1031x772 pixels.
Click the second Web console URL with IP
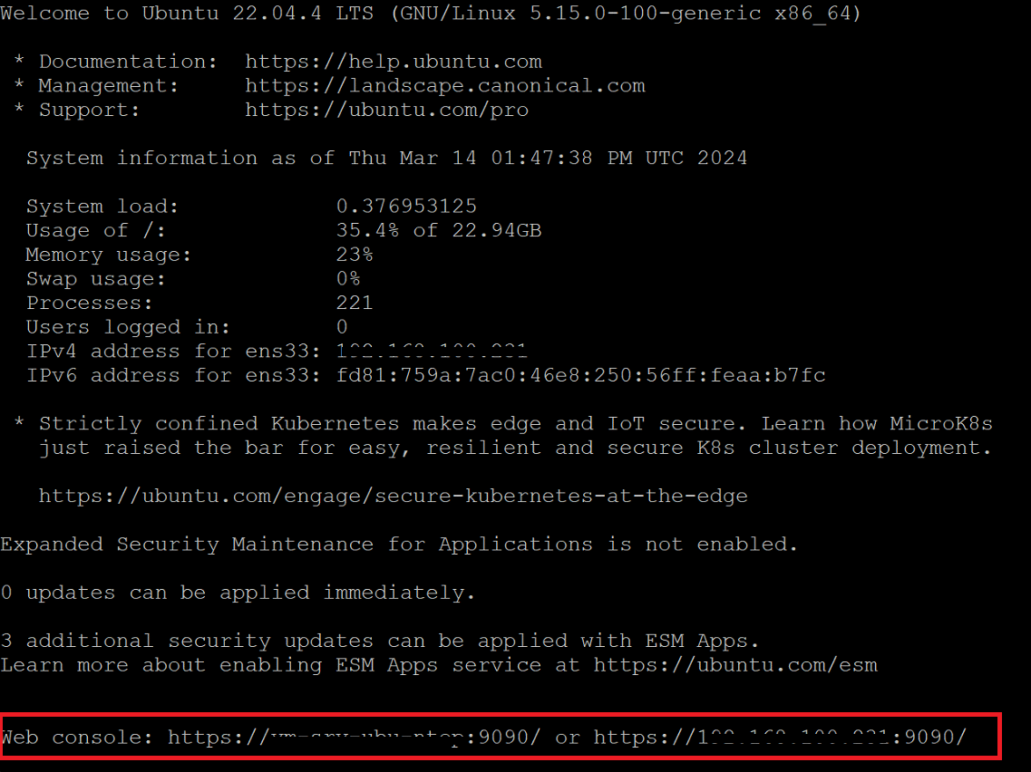pos(781,738)
